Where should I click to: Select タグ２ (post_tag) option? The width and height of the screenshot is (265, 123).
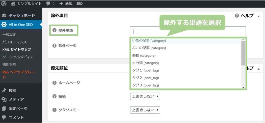pyautogui.click(x=186, y=78)
